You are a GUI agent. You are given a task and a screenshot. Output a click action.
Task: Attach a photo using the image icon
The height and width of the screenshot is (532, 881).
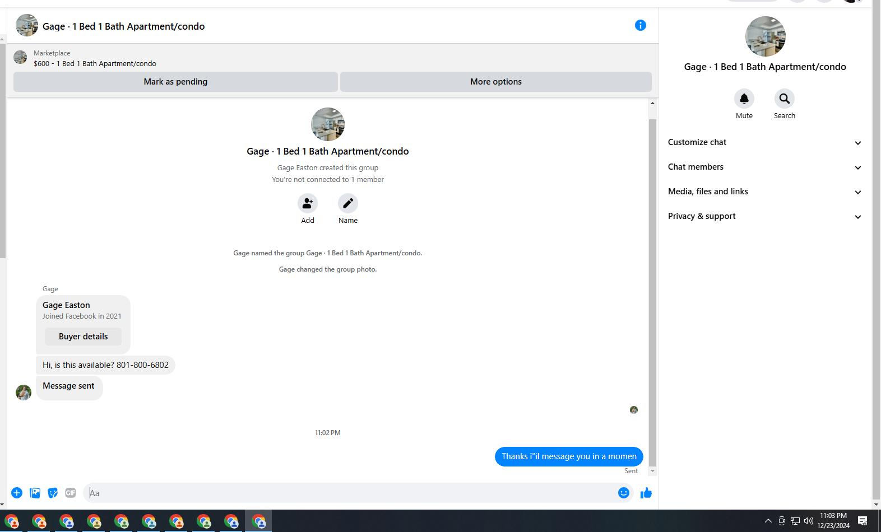pyautogui.click(x=35, y=493)
